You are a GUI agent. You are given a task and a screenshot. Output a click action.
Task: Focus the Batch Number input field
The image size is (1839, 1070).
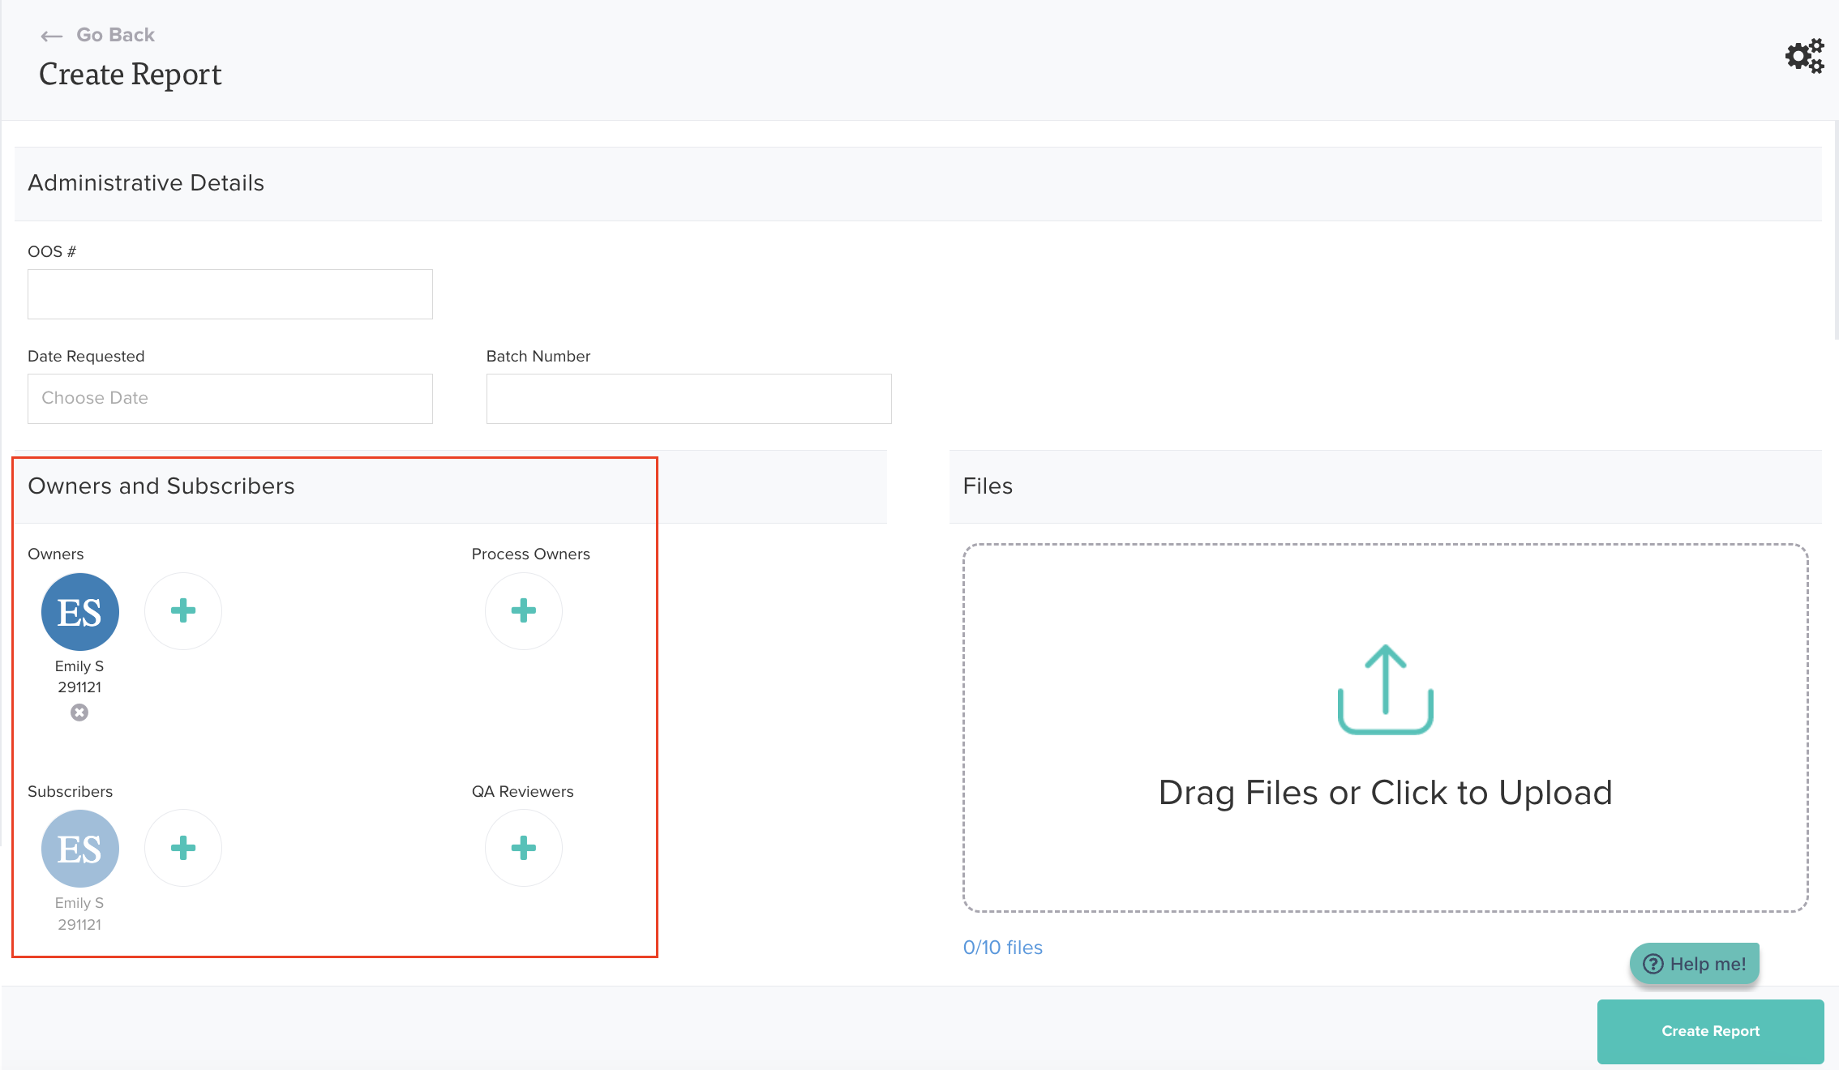point(688,399)
